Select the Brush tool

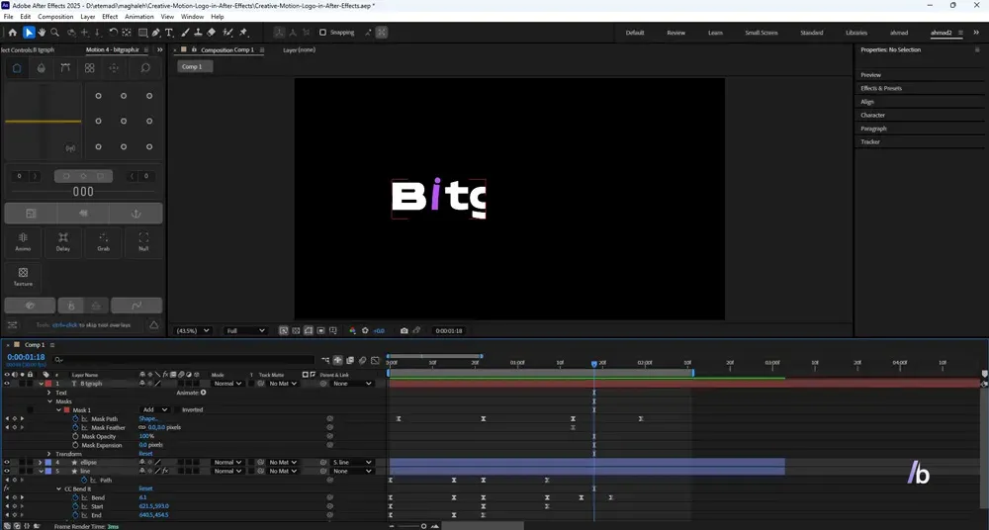pyautogui.click(x=185, y=33)
